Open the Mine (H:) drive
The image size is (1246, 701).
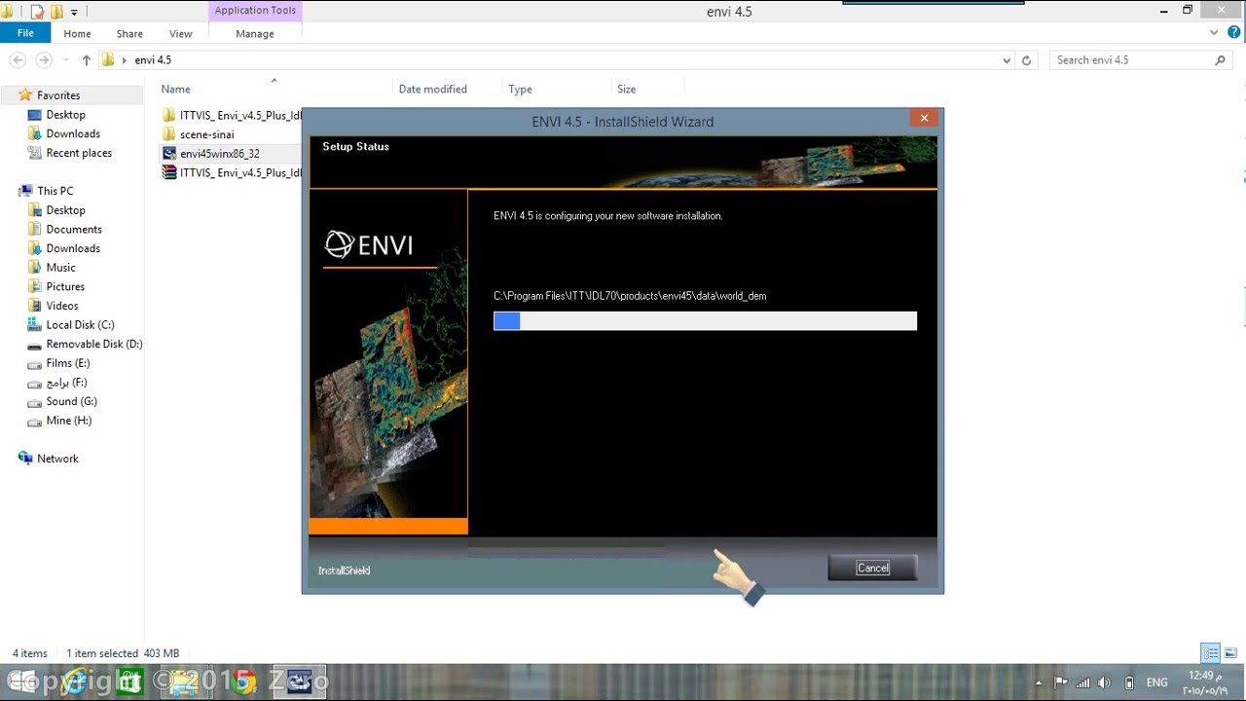click(x=68, y=421)
